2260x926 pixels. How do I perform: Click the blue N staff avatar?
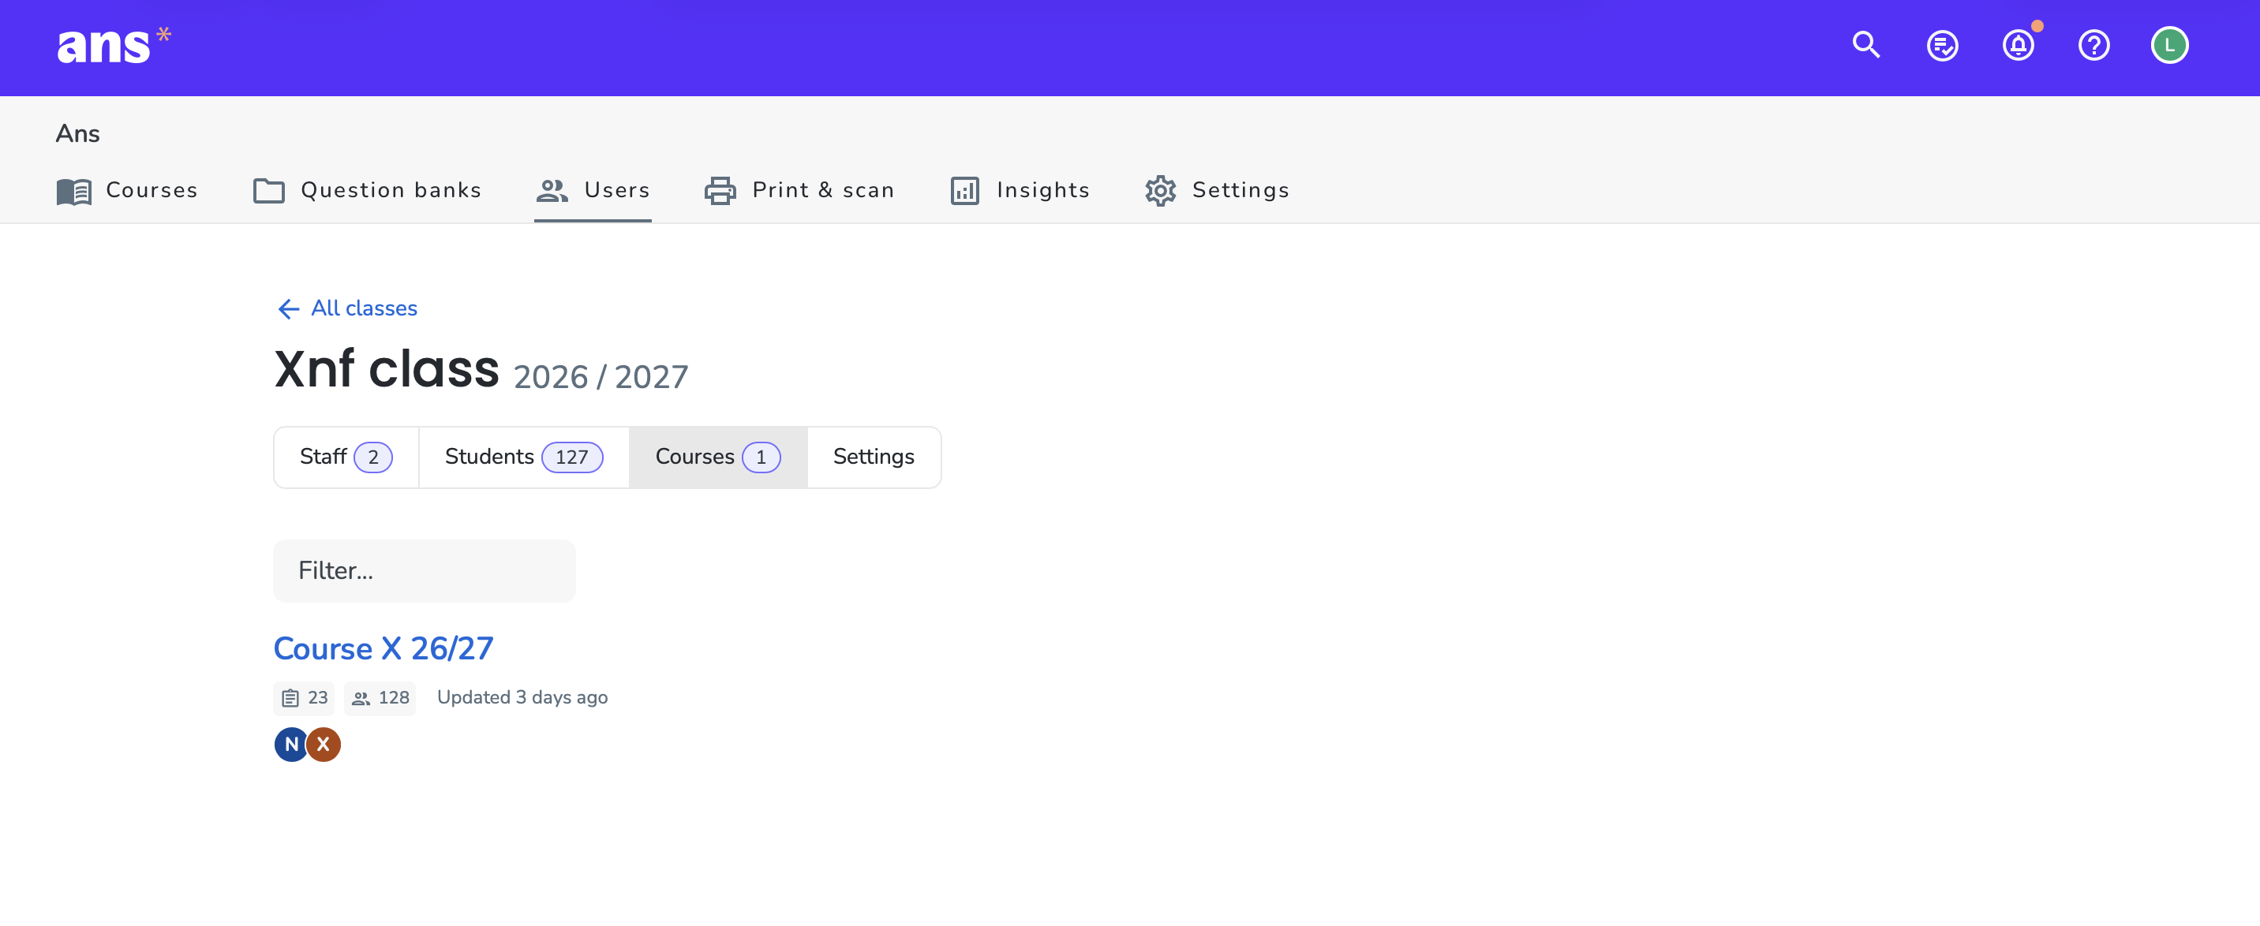tap(291, 745)
